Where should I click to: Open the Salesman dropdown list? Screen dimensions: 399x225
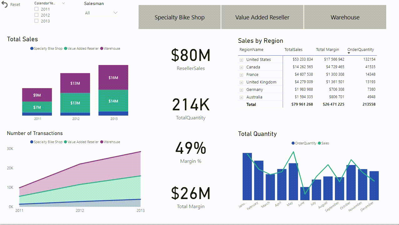115,13
